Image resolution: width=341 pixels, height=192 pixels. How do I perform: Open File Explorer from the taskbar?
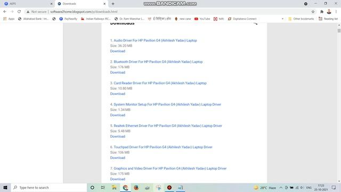point(114,187)
